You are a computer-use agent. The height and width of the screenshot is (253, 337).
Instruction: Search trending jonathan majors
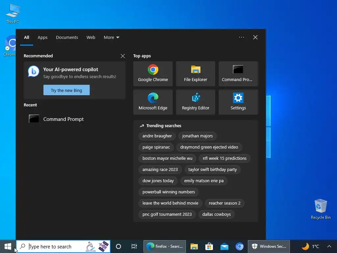(x=197, y=136)
